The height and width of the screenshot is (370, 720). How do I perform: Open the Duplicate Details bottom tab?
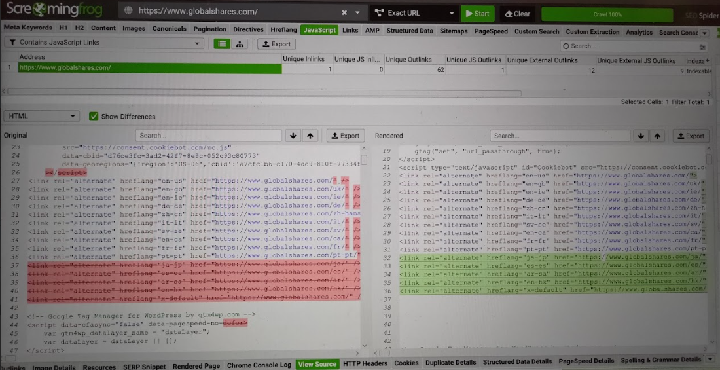point(450,363)
